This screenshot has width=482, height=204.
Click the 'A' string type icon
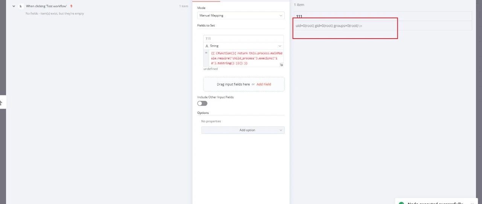207,46
